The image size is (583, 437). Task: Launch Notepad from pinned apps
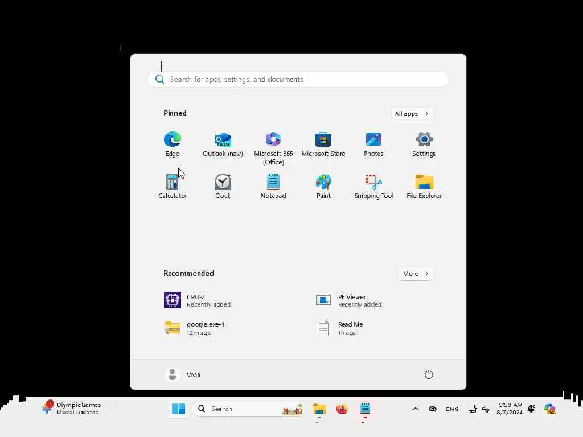tap(273, 186)
